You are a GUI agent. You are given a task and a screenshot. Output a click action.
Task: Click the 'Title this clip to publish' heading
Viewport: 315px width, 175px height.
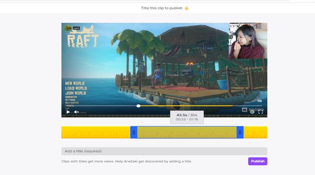(x=162, y=8)
